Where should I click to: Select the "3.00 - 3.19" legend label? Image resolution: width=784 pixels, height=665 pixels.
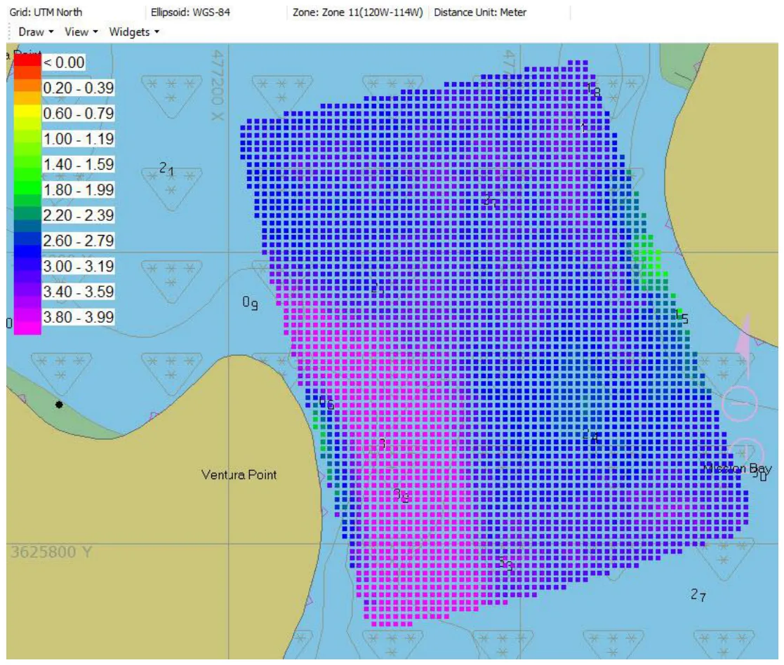(79, 267)
